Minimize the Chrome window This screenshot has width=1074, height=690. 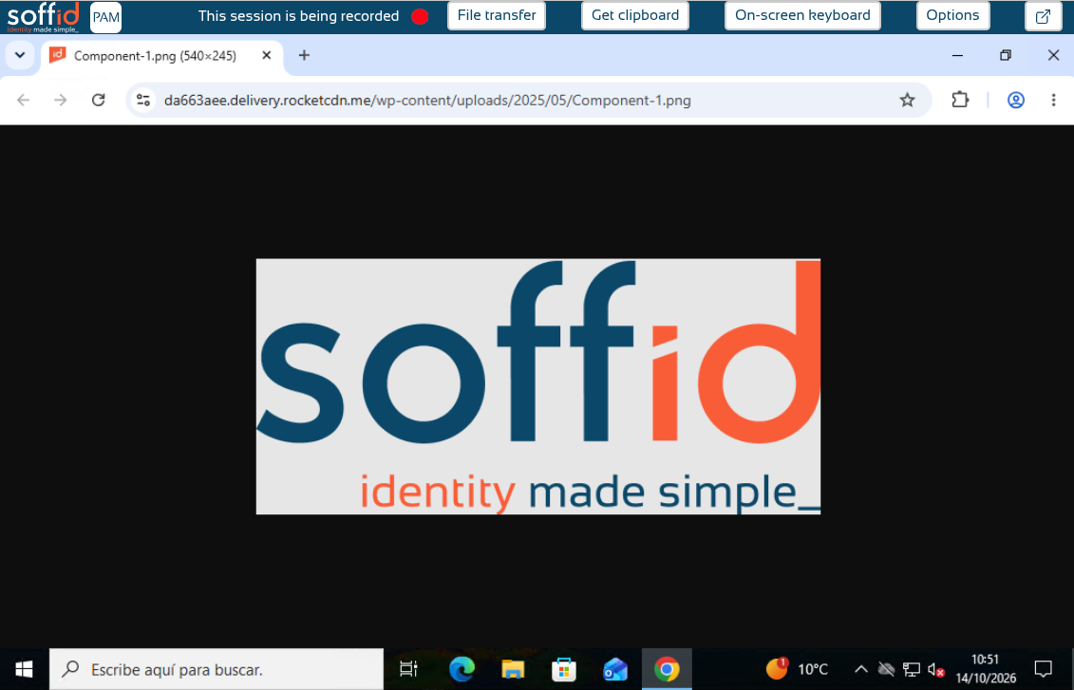957,55
